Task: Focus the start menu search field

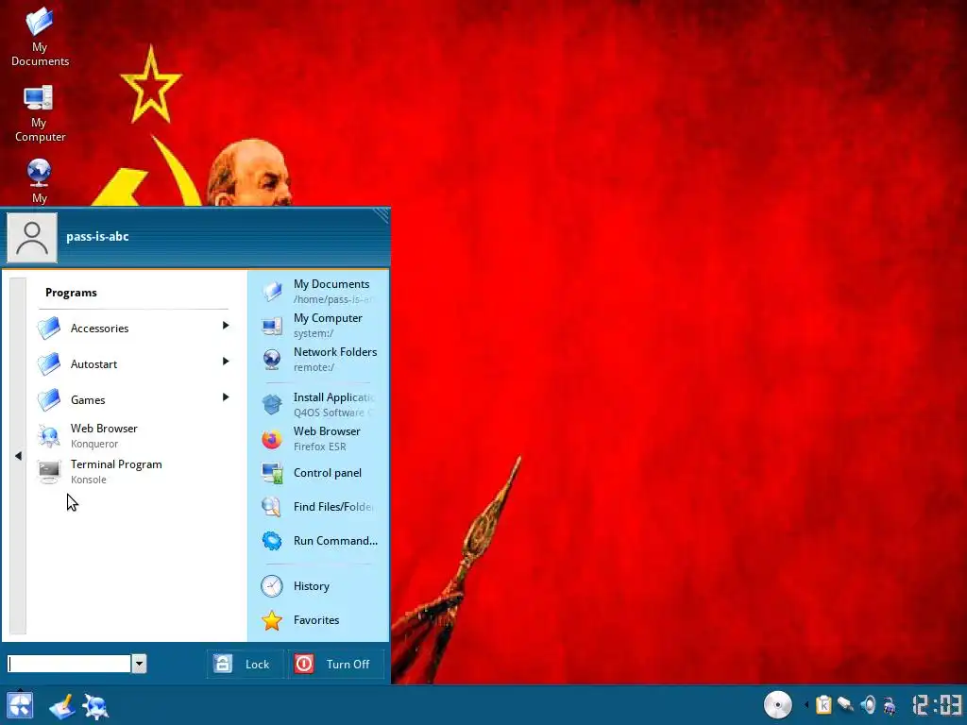Action: pos(69,664)
